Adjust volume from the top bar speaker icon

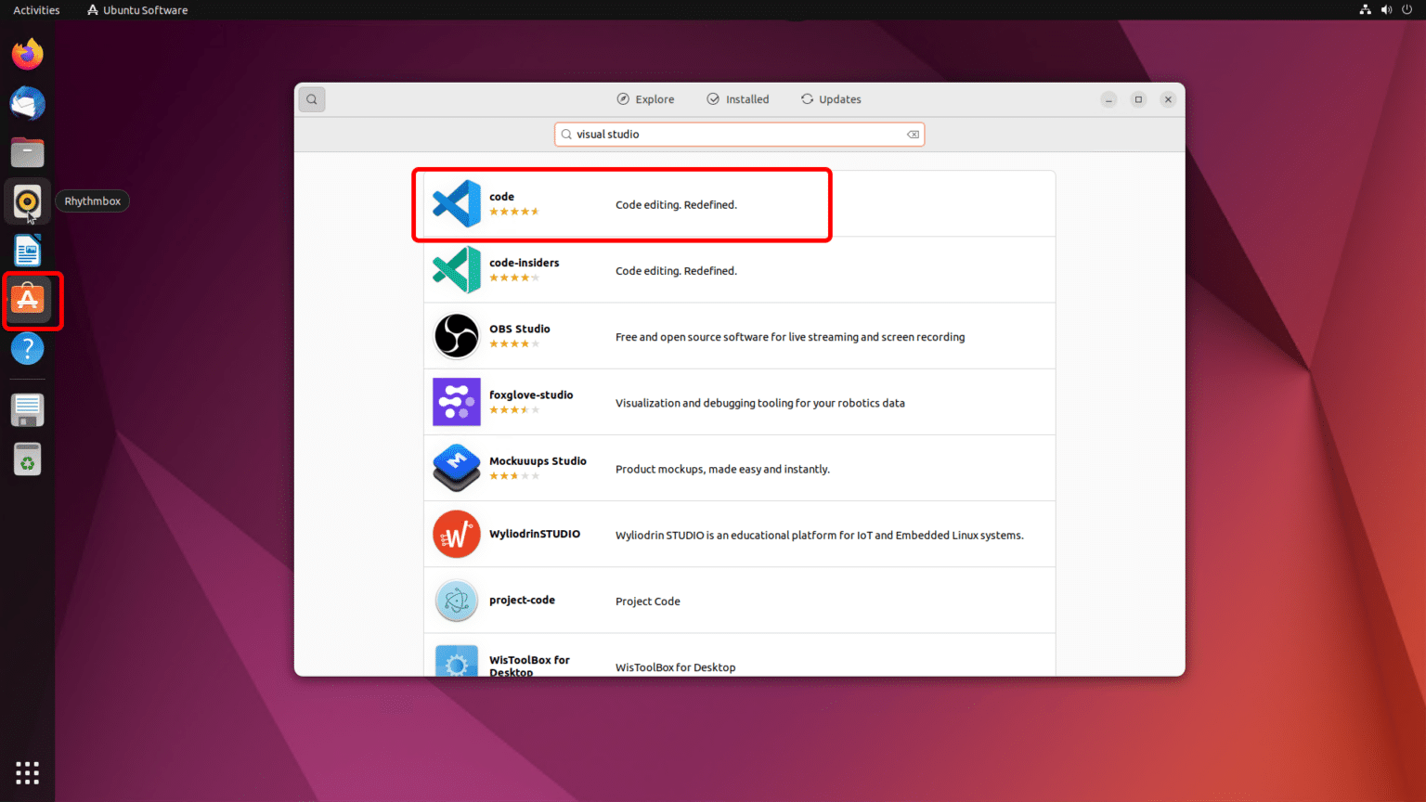point(1386,9)
